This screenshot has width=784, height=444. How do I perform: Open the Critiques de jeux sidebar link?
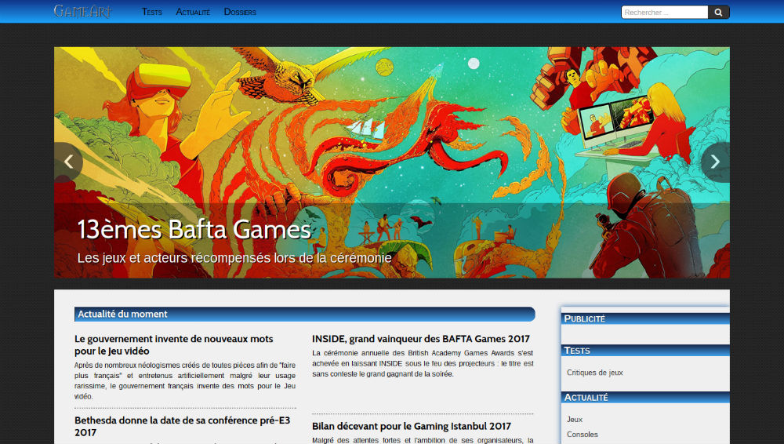[595, 373]
